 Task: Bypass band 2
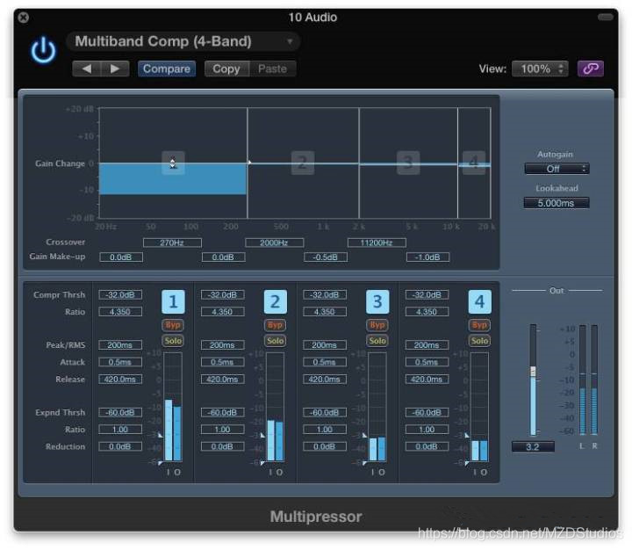click(276, 325)
